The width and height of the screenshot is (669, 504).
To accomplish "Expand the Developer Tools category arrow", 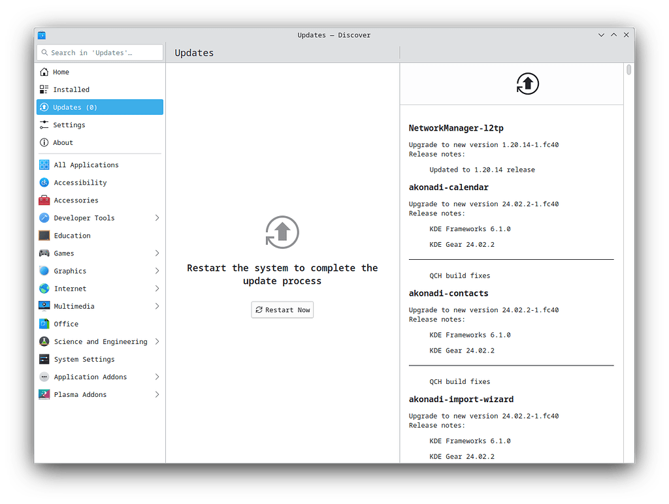I will coord(157,218).
